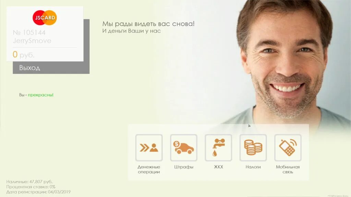The image size is (351, 197).
Task: Select the Налоги coins icon
Action: (x=253, y=148)
